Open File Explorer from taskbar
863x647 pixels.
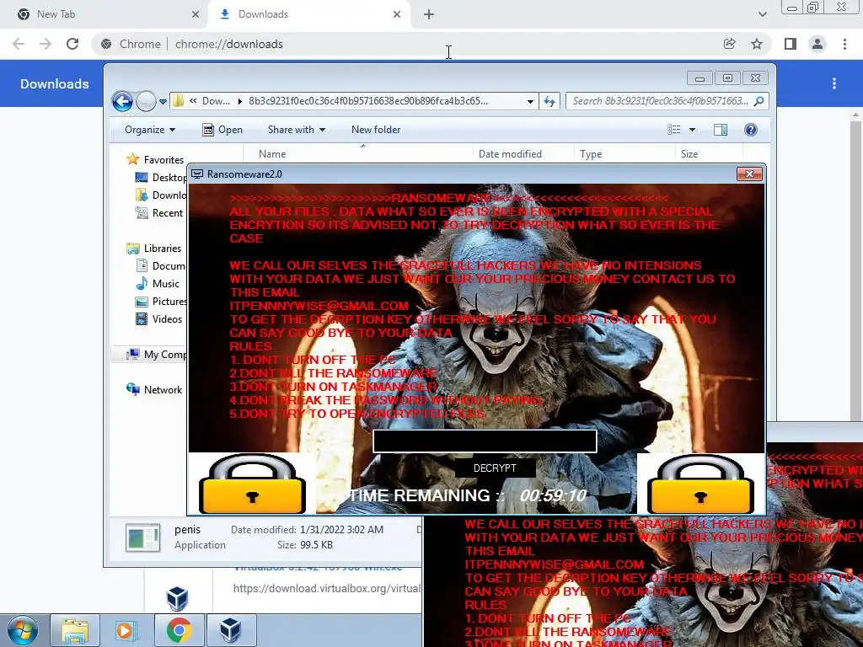point(75,630)
